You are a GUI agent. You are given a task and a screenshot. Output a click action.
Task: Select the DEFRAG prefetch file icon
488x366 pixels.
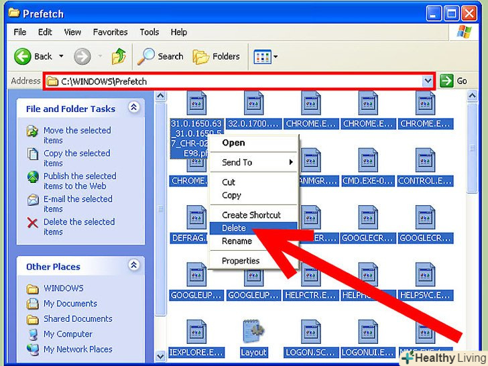tap(197, 219)
